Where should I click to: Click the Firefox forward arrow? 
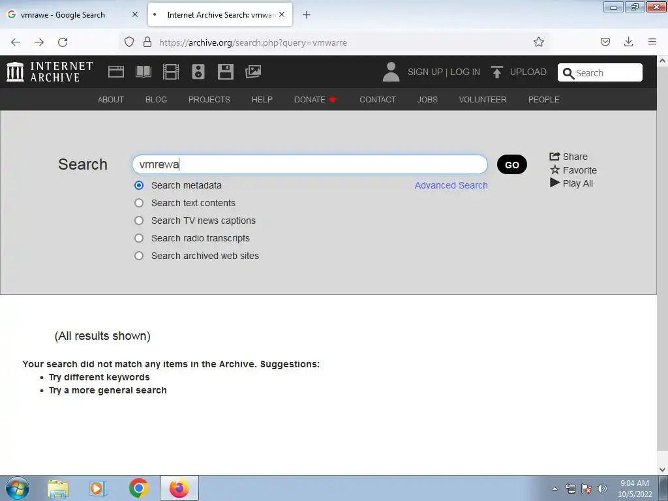coord(39,42)
